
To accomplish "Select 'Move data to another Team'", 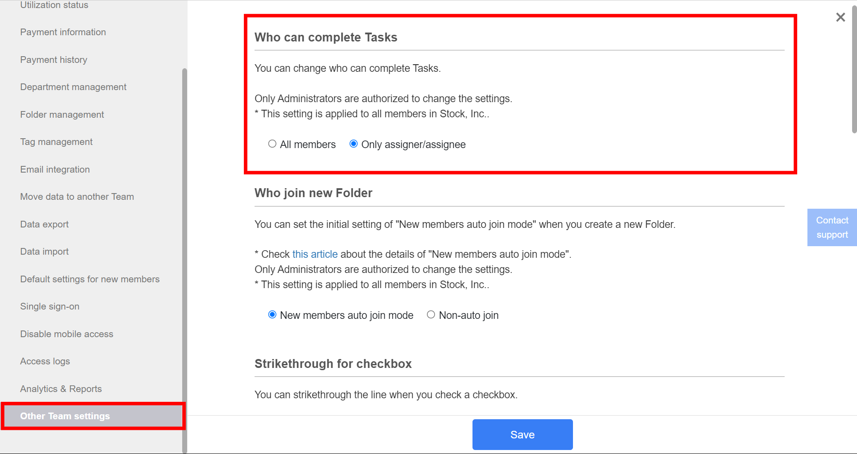I will pyautogui.click(x=77, y=196).
